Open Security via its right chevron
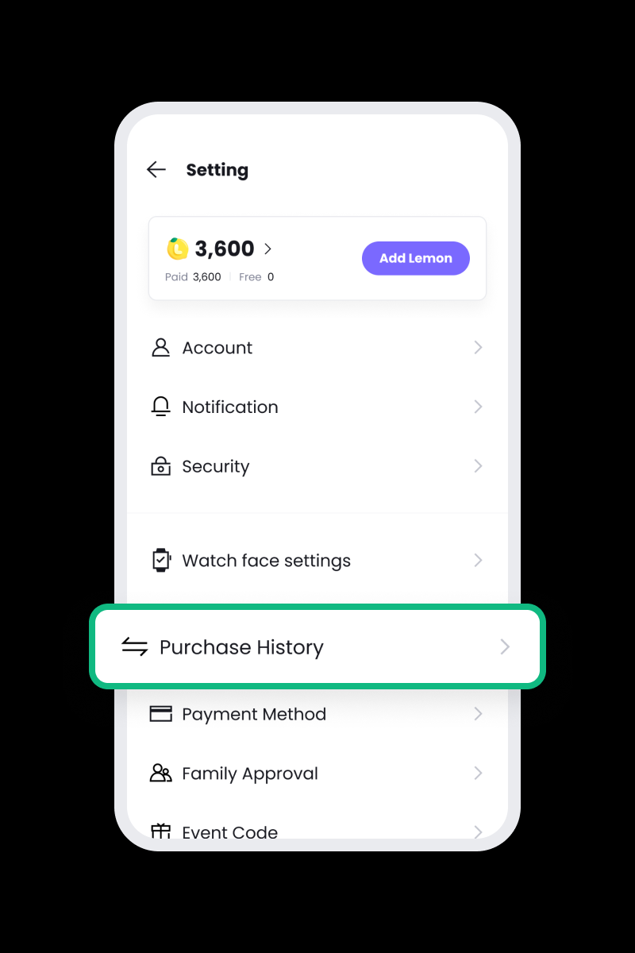Image resolution: width=635 pixels, height=953 pixels. point(478,465)
